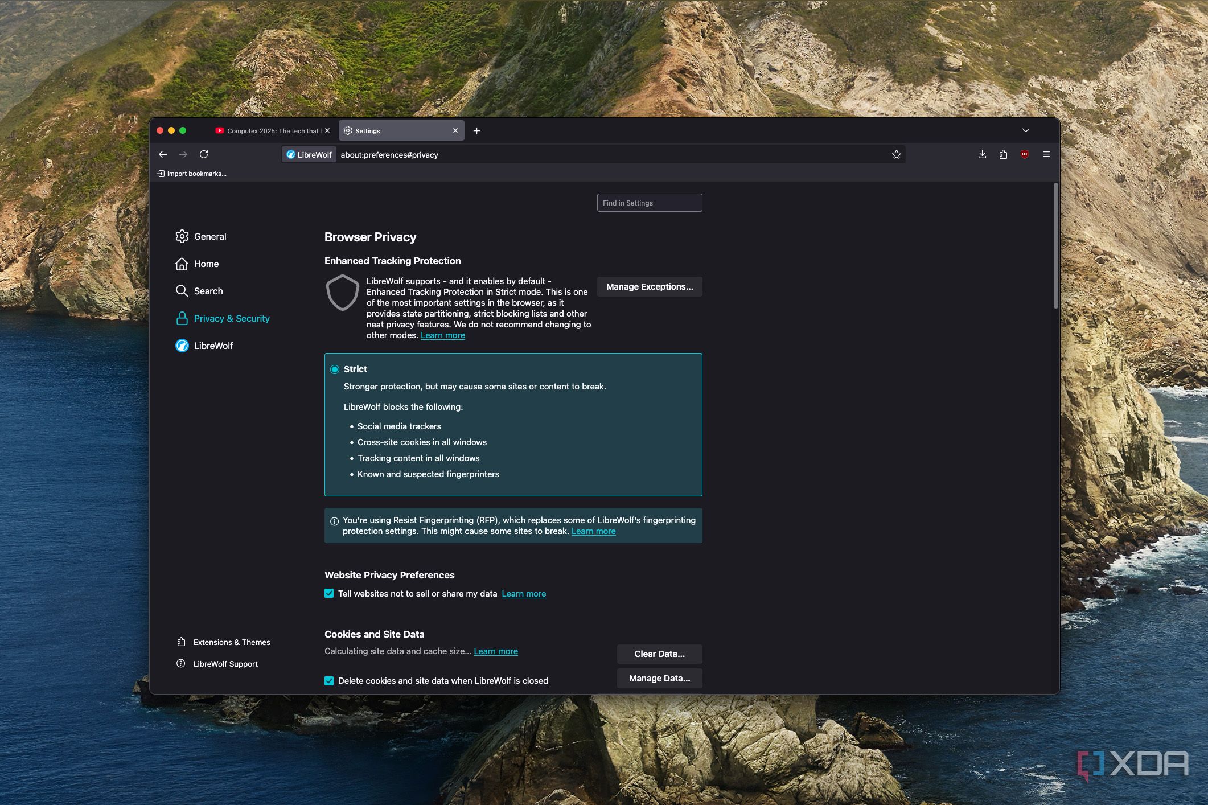Switch to the Computex 2025 tab
Screen dimensions: 1208x805
(x=268, y=131)
